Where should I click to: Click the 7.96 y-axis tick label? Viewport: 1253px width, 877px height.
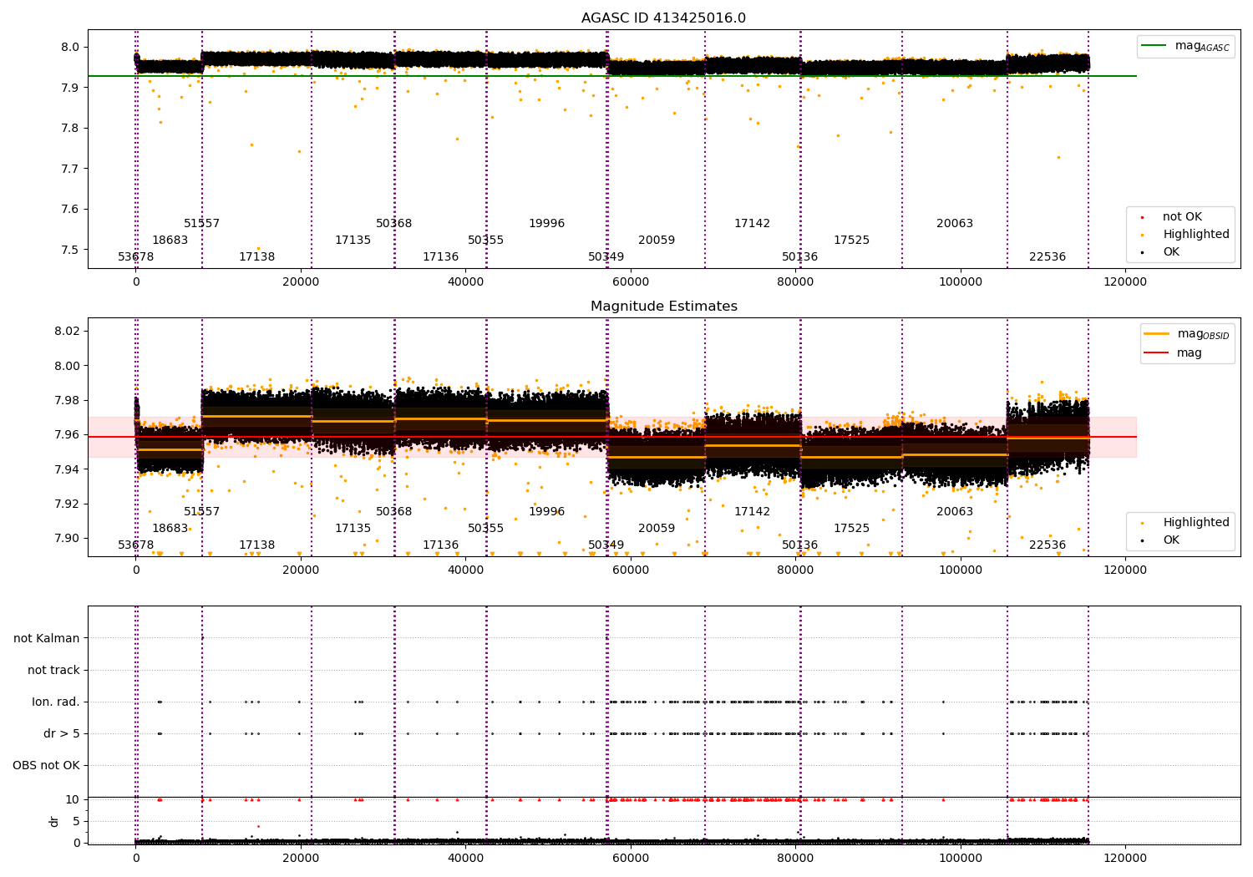click(67, 434)
